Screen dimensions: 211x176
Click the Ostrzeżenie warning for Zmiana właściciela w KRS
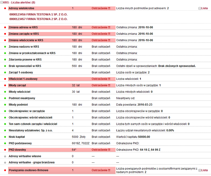pyautogui.click(x=101, y=40)
